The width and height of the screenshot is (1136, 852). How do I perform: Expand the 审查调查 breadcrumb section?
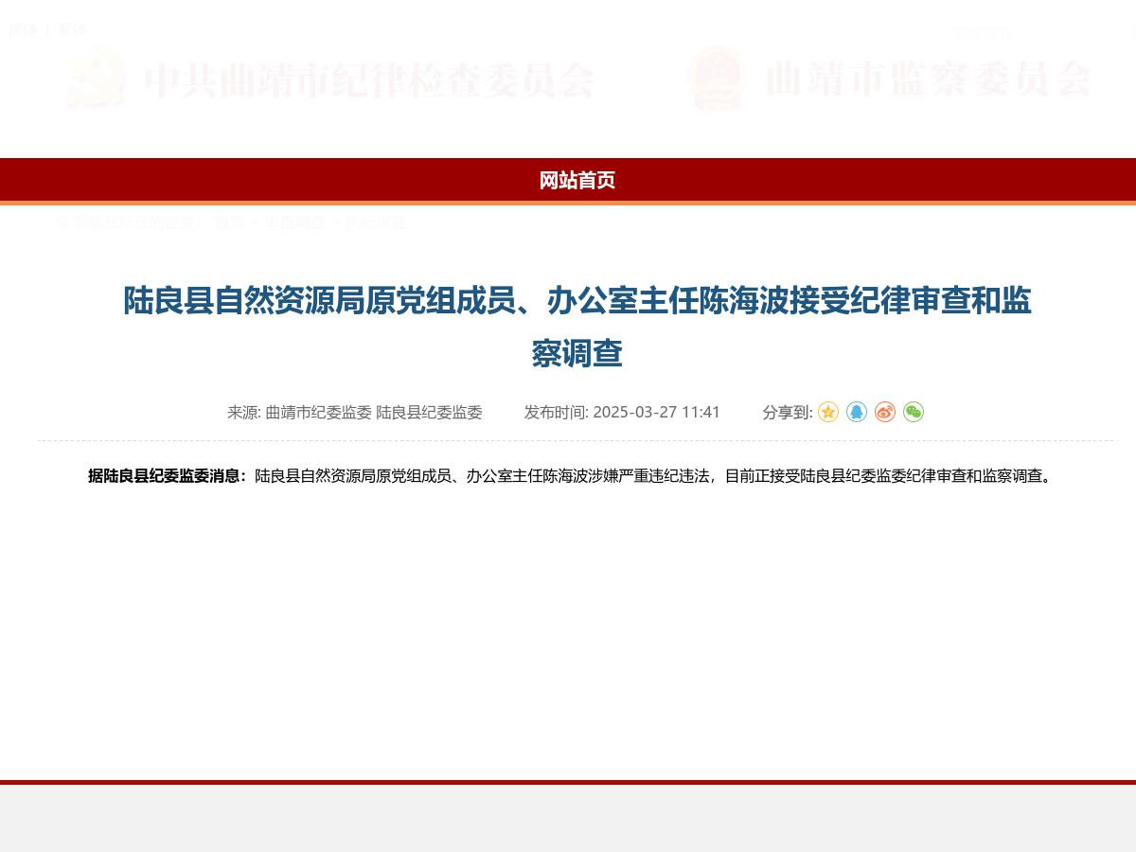pos(293,222)
